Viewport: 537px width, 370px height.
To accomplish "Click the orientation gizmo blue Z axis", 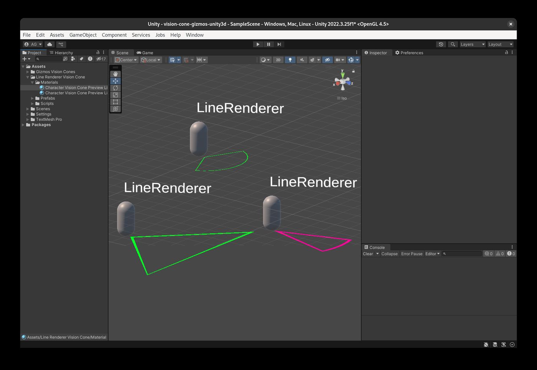I will click(348, 83).
